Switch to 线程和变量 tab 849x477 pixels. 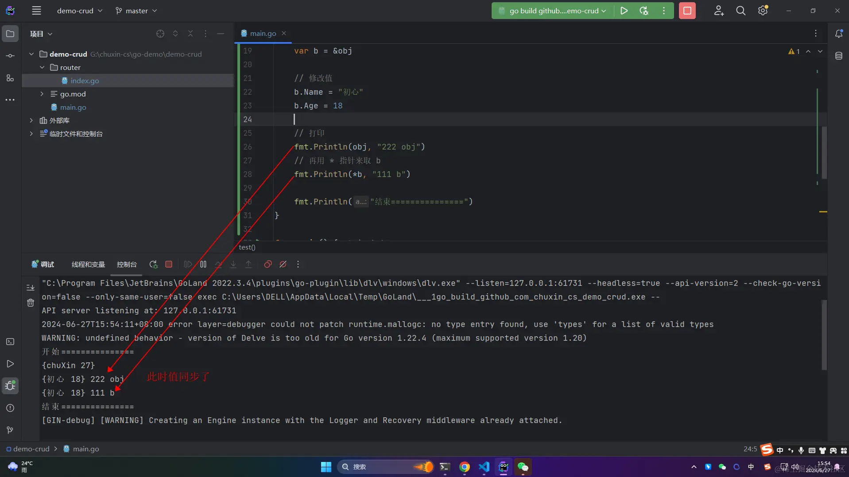click(x=88, y=264)
